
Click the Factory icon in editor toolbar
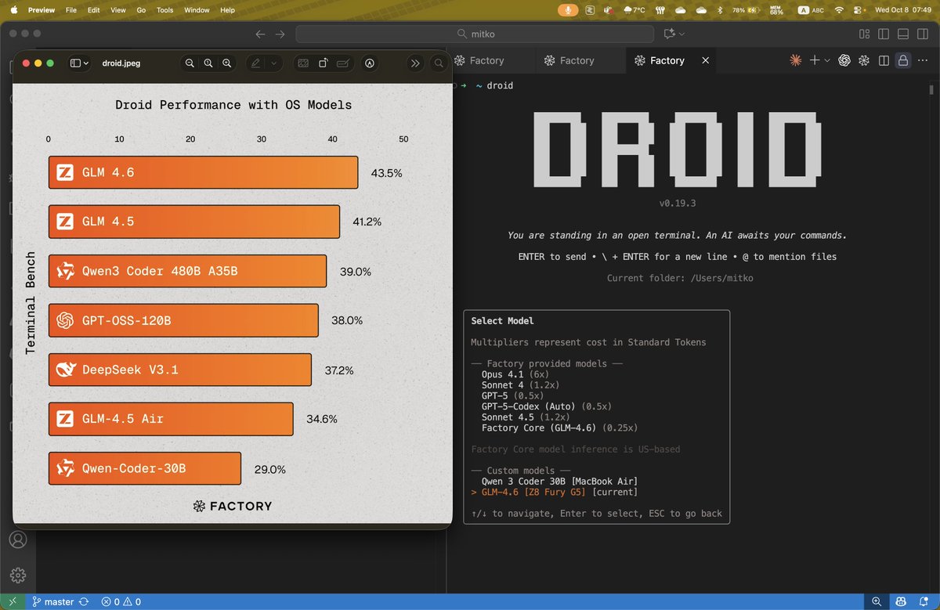[864, 60]
